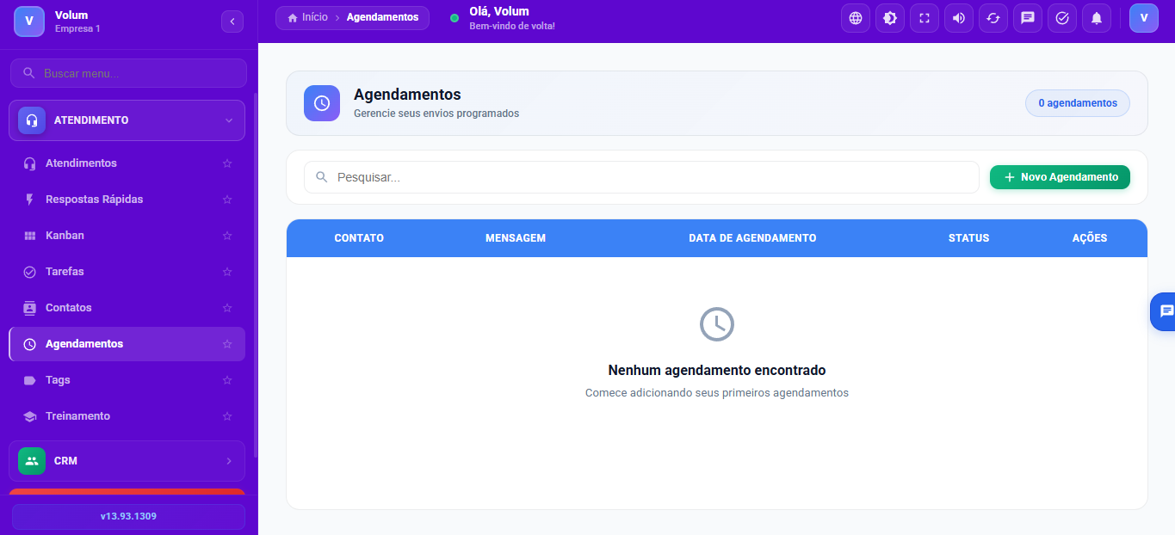This screenshot has height=535, width=1175.
Task: Click the Novo Agendamento button
Action: (x=1060, y=177)
